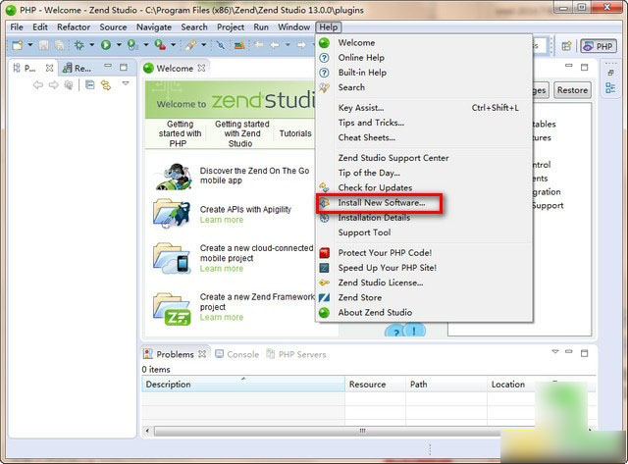
Task: Toggle Link with Editor in explorer
Action: [x=106, y=85]
